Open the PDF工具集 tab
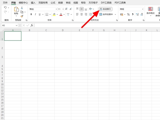 coord(120,3)
